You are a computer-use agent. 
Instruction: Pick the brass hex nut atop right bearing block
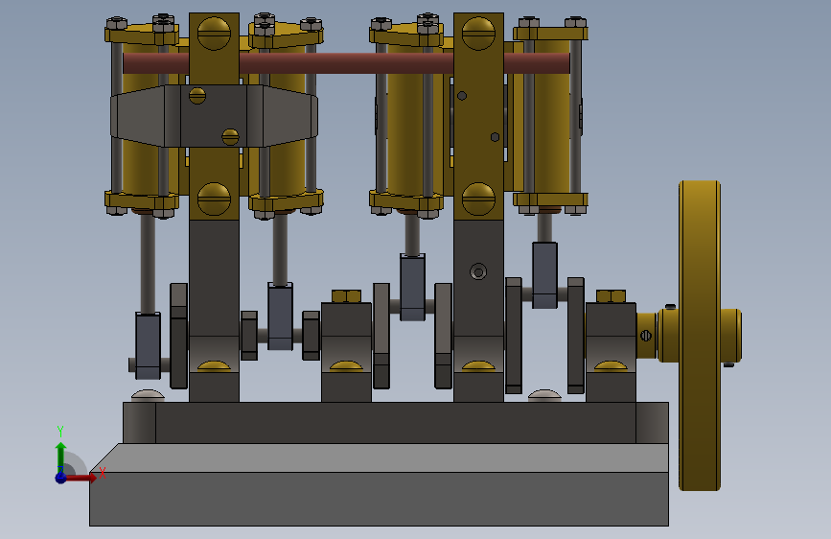click(612, 296)
